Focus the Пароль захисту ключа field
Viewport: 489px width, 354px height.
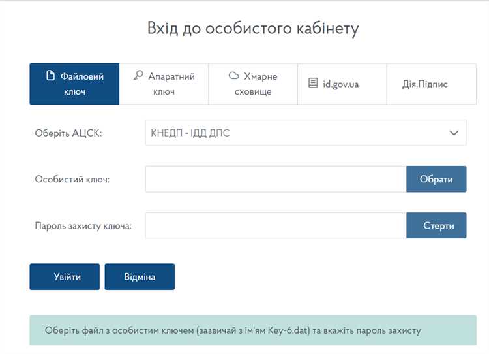click(276, 225)
